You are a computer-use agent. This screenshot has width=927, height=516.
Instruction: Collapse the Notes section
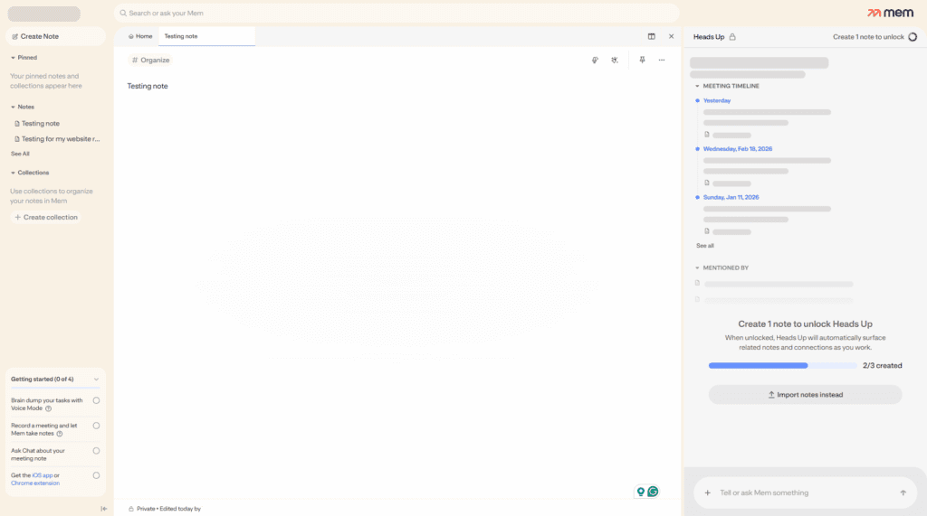[13, 107]
